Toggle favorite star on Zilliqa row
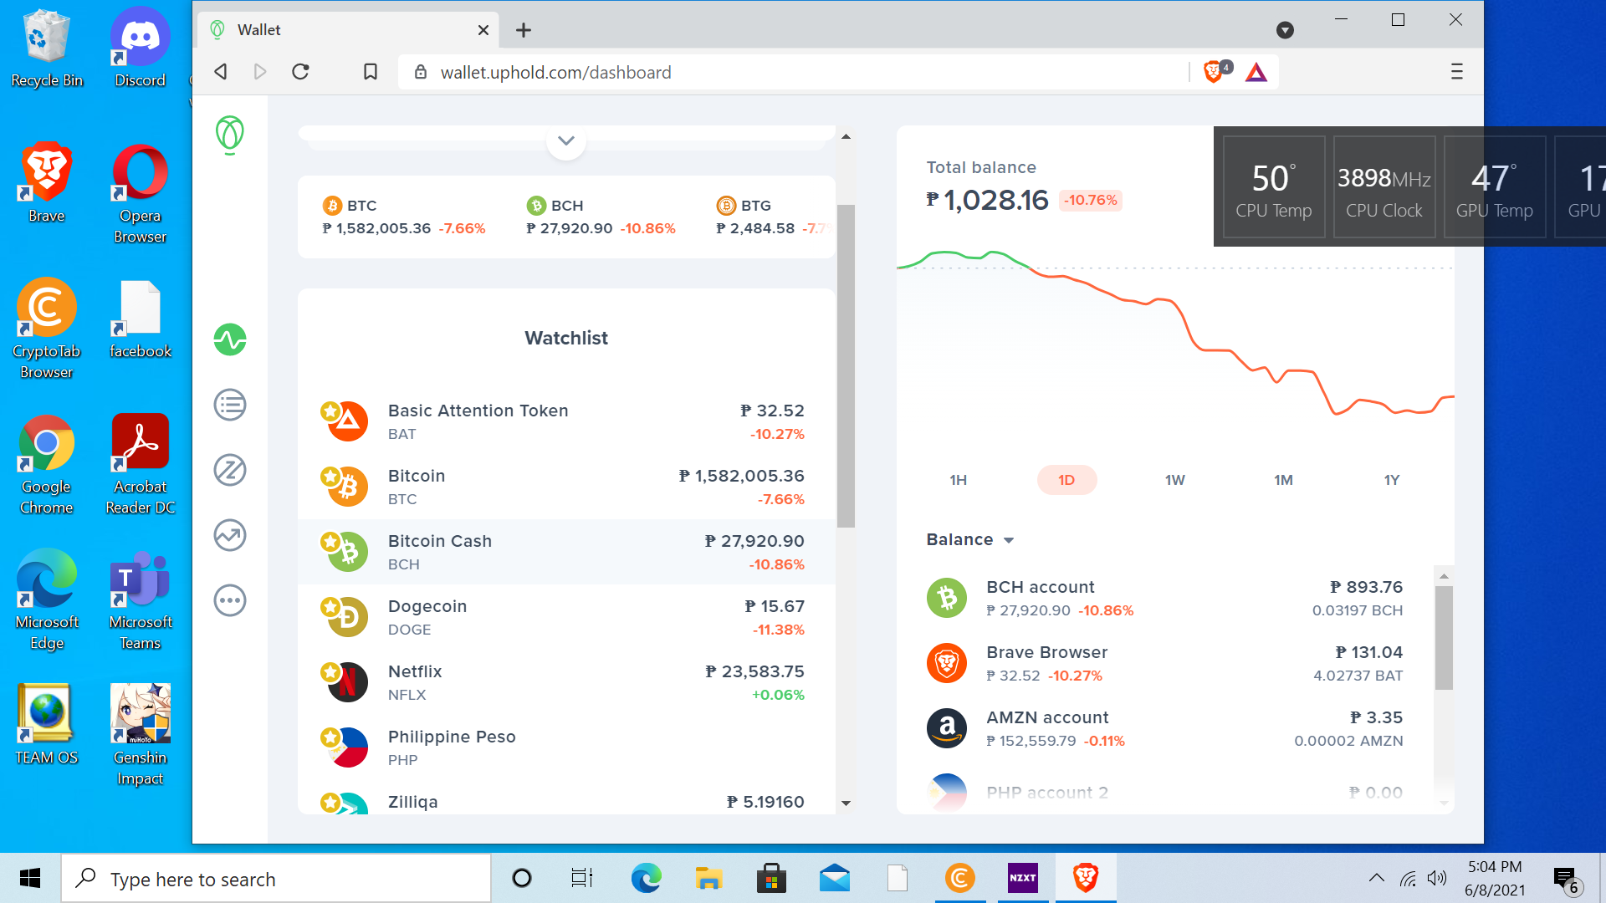 click(x=330, y=802)
